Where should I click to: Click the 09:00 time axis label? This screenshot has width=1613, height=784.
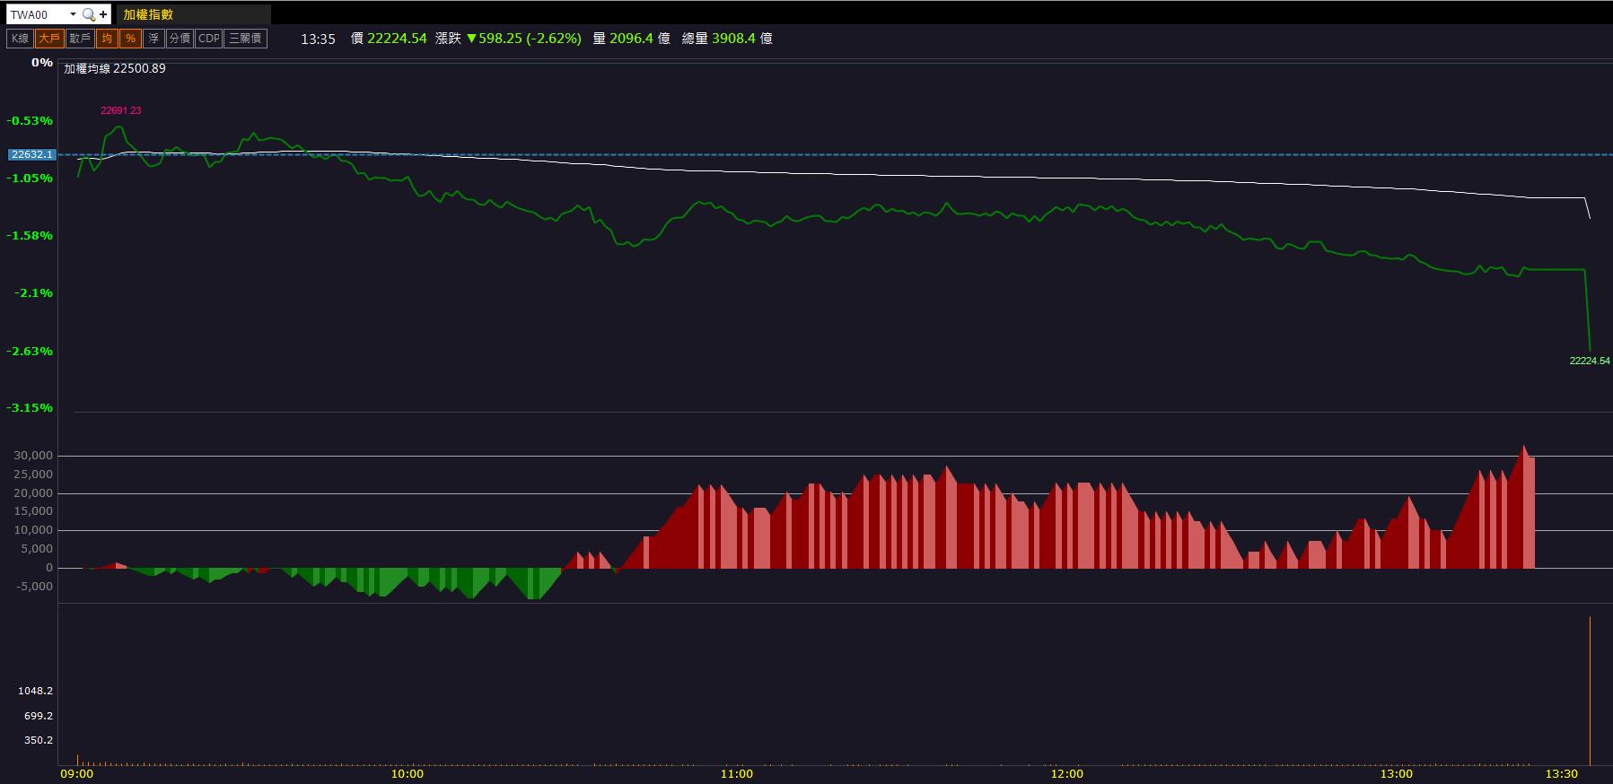point(76,774)
